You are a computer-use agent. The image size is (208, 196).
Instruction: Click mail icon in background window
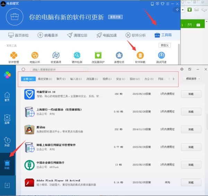pyautogui.click(x=197, y=10)
